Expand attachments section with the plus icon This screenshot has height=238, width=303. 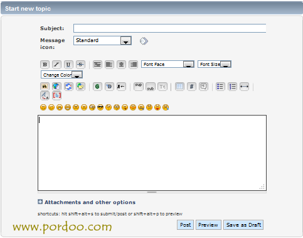pos(40,202)
